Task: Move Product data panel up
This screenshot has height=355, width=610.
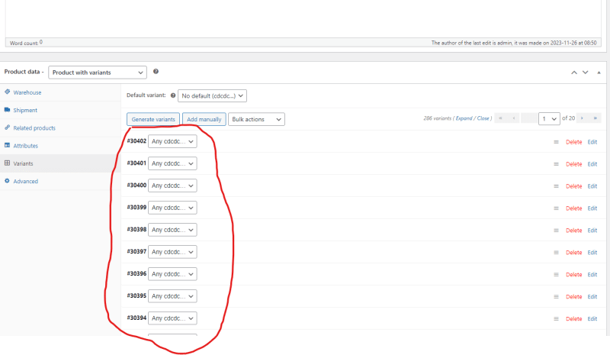Action: click(x=574, y=73)
